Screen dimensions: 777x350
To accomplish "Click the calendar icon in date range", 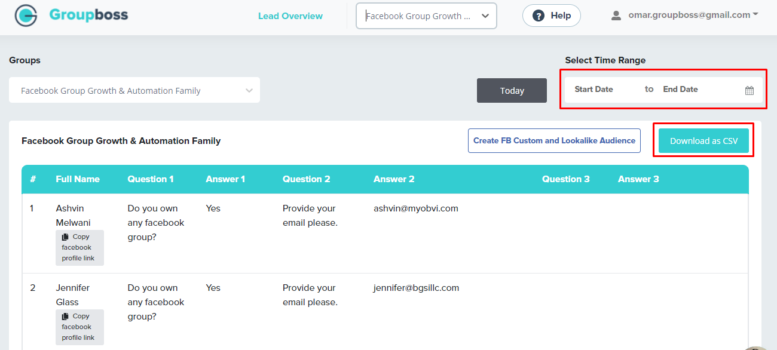I will (750, 91).
